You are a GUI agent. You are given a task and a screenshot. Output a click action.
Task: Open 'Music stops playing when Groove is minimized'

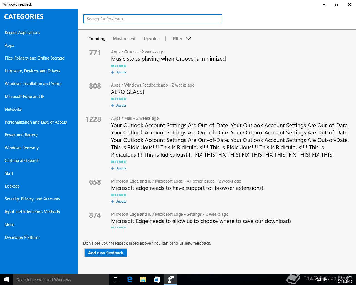pyautogui.click(x=168, y=59)
